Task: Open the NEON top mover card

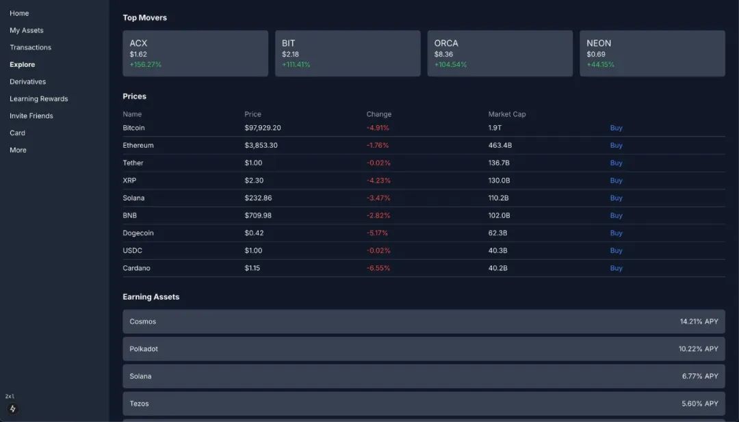Action: pyautogui.click(x=651, y=53)
